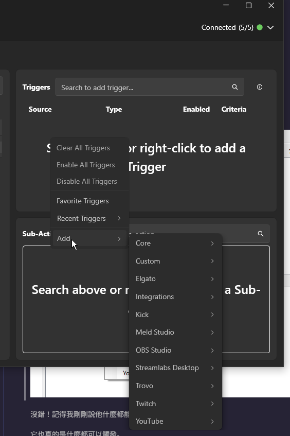290x436 pixels.
Task: Expand the YouTube submenu
Action: click(175, 421)
